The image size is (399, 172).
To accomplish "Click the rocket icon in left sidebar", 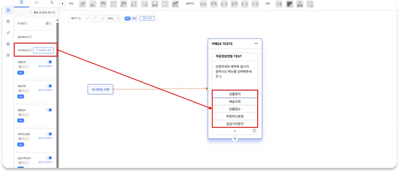I will (8, 33).
